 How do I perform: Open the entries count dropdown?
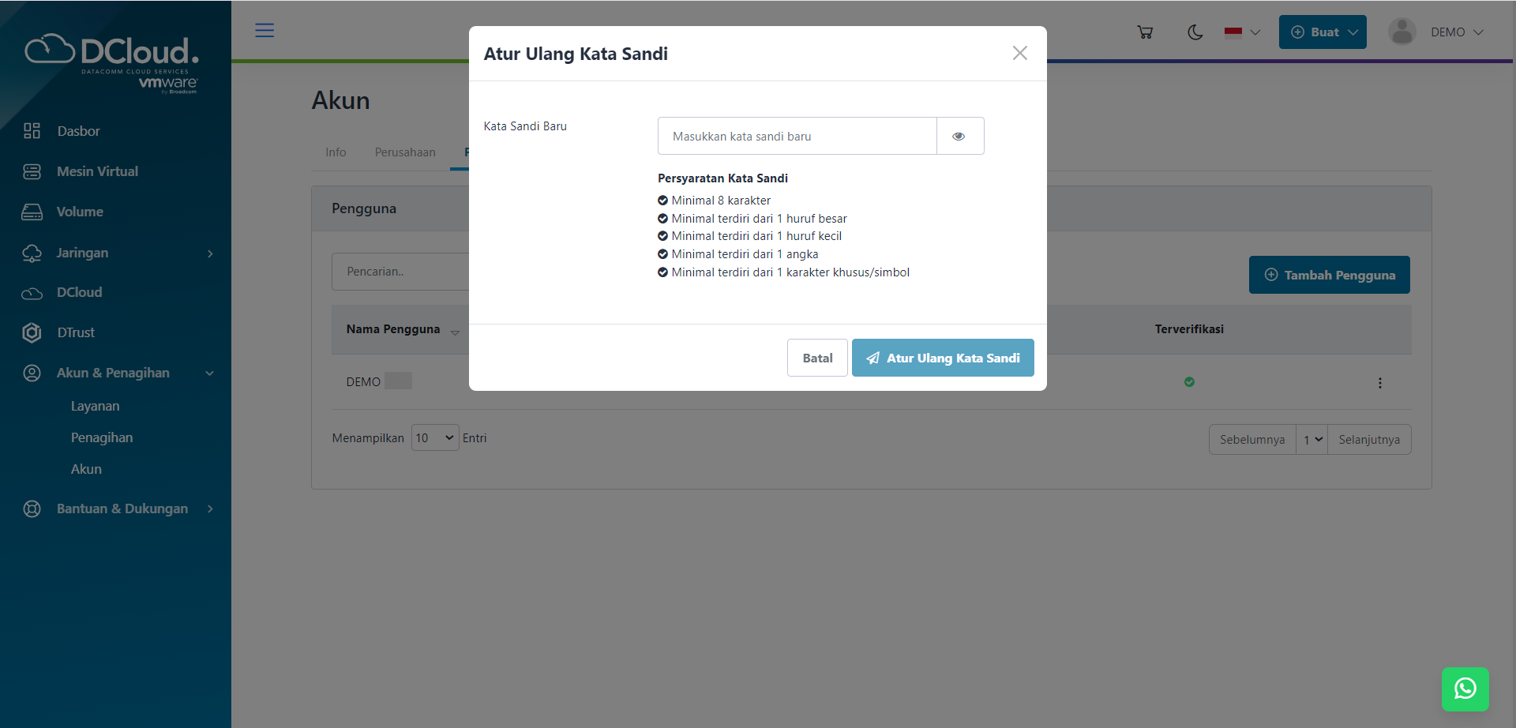(x=434, y=438)
